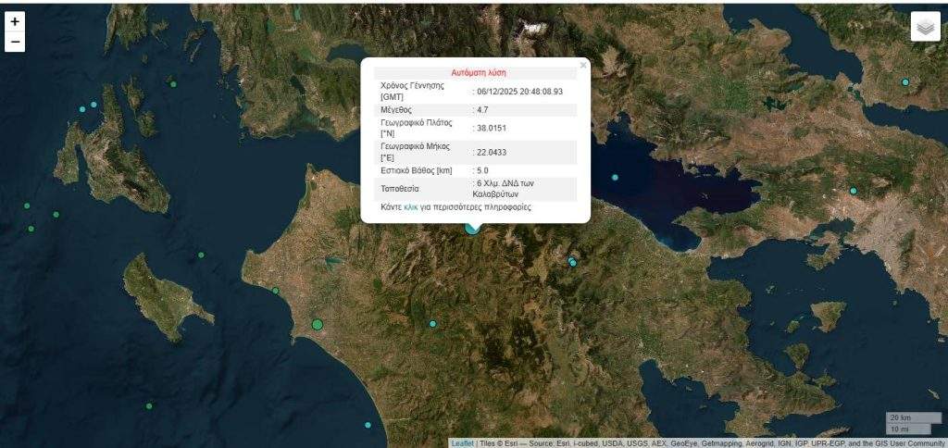The image size is (948, 448).
Task: Select the cyan marker in the Gulf of Corinth
Action: [x=615, y=177]
